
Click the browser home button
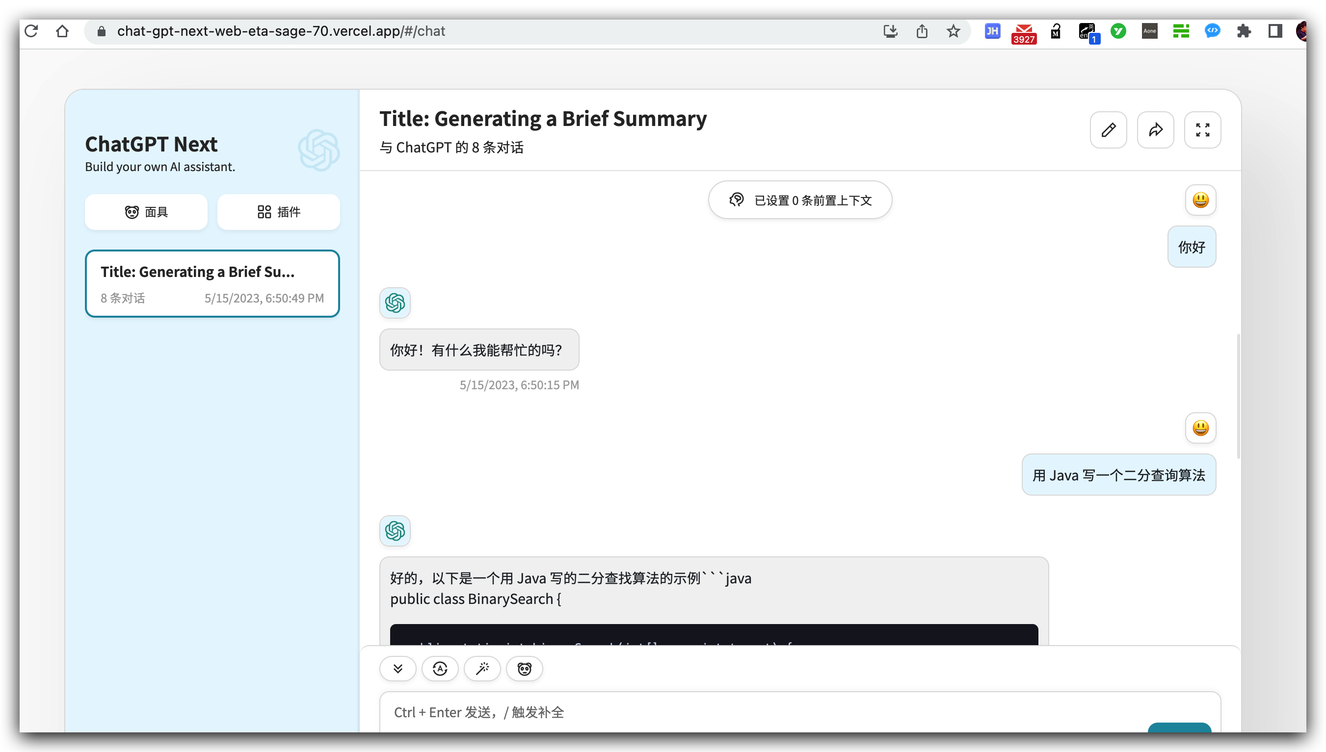[x=62, y=31]
